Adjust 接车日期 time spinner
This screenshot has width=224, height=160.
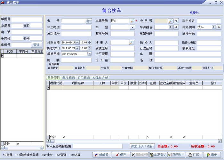pyautogui.click(x=90, y=43)
